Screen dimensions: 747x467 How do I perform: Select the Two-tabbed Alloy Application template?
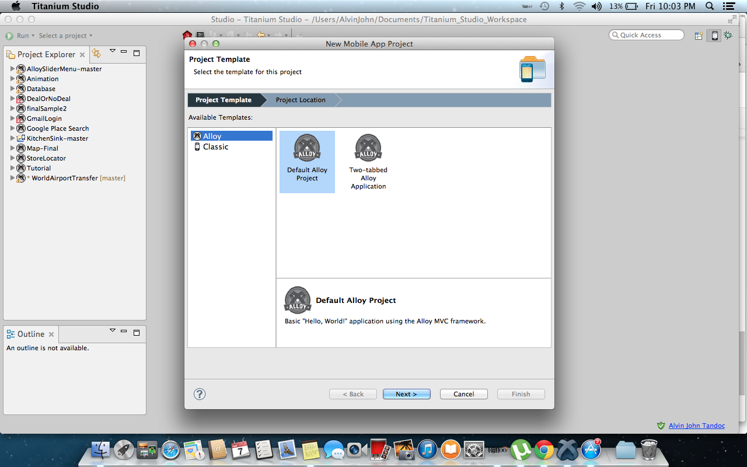368,162
